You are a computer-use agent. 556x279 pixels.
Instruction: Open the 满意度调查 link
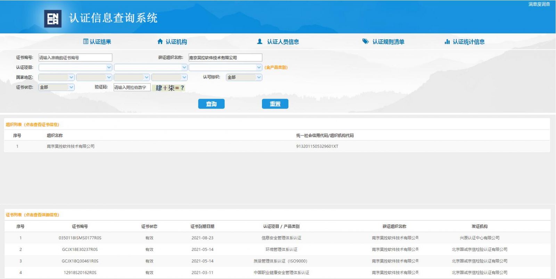click(x=539, y=4)
